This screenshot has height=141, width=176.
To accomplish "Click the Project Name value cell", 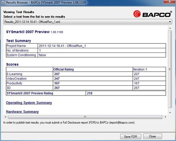I will [x=102, y=46].
